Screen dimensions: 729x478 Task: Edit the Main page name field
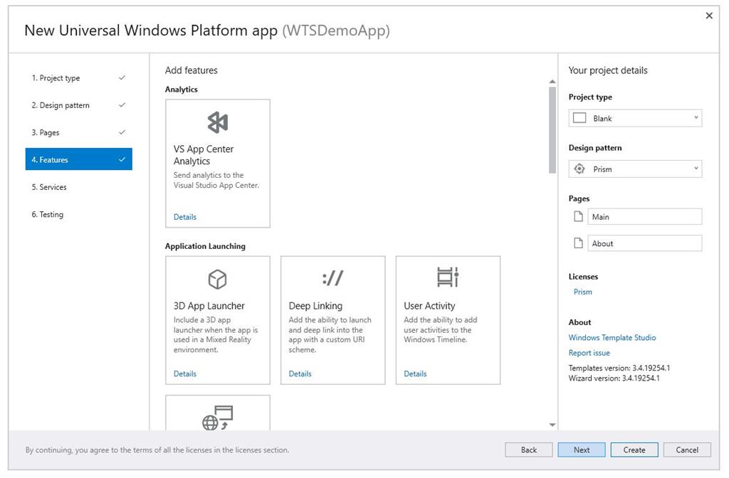pyautogui.click(x=644, y=216)
